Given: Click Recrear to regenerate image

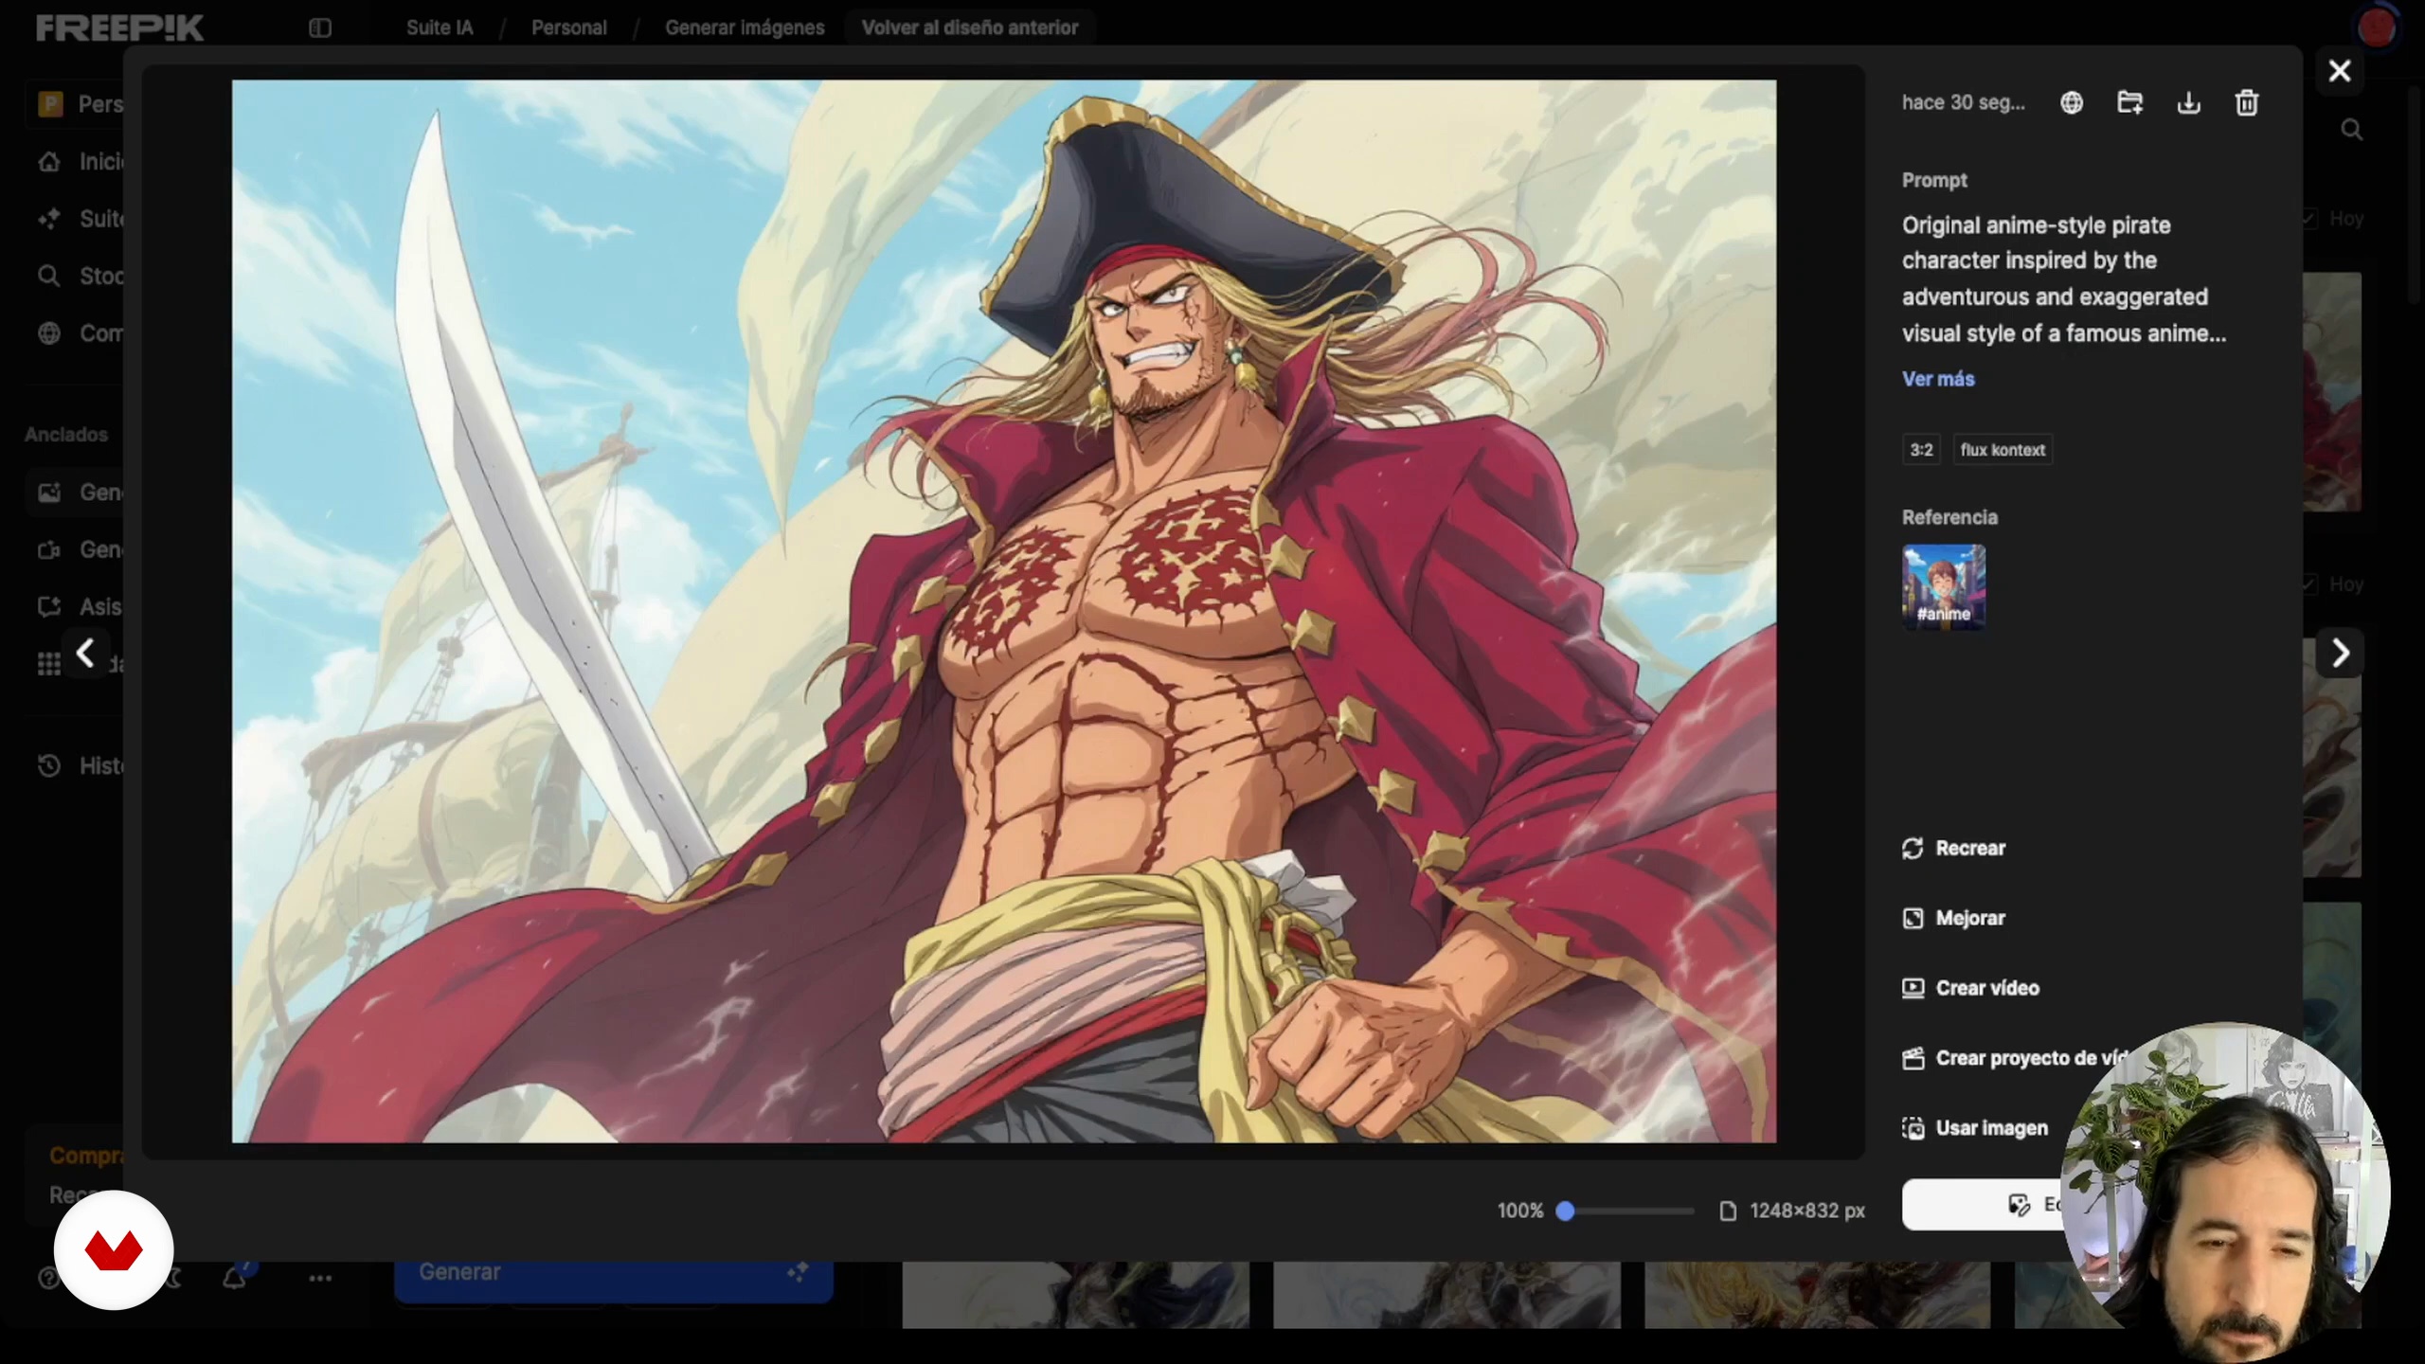Looking at the screenshot, I should 1953,848.
